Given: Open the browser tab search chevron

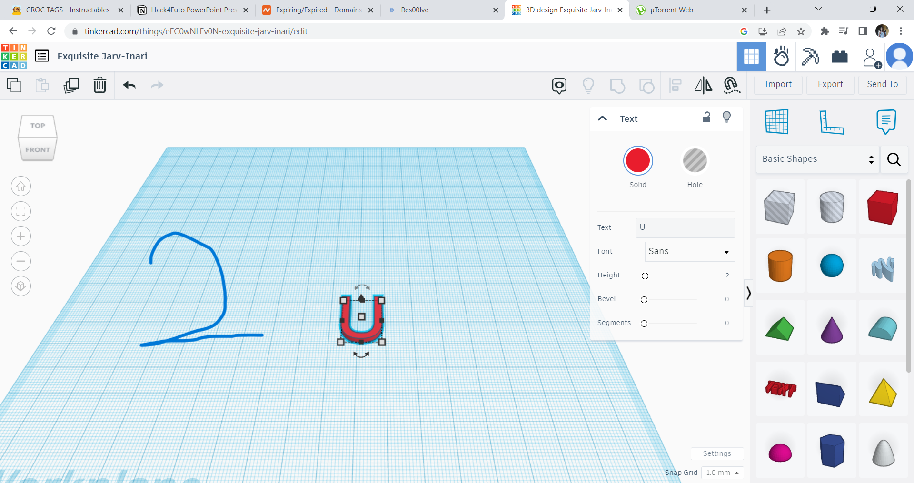Looking at the screenshot, I should click(819, 9).
